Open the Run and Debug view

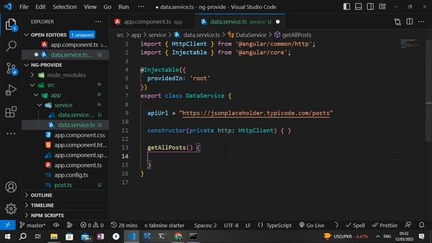(11, 90)
